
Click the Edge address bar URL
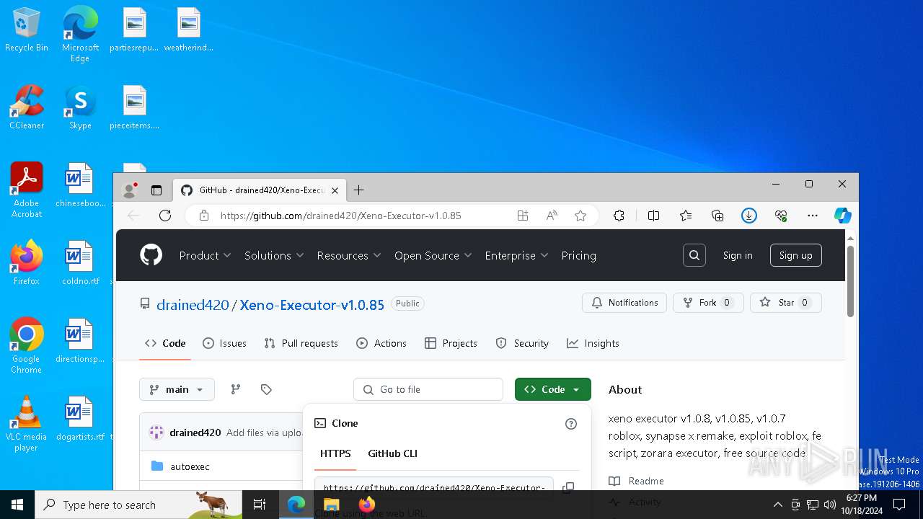pyautogui.click(x=340, y=216)
